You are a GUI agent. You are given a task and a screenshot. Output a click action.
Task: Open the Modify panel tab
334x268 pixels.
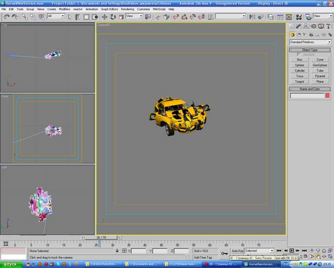point(299,26)
